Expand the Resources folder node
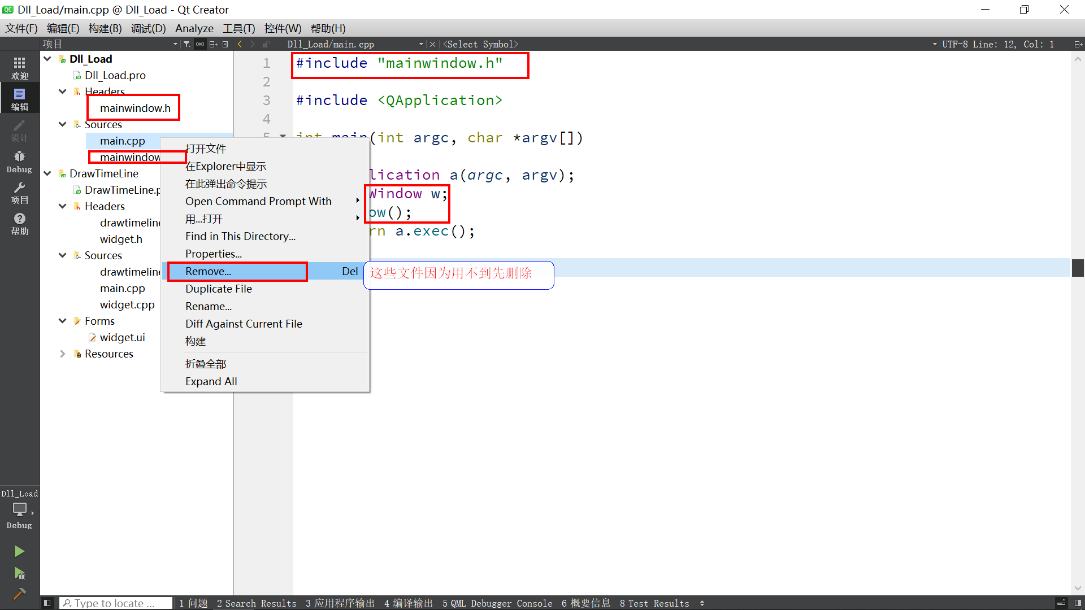The height and width of the screenshot is (610, 1085). coord(62,354)
